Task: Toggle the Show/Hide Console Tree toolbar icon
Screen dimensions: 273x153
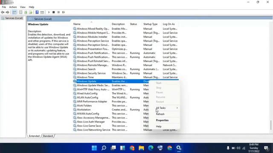Action: click(14, 12)
